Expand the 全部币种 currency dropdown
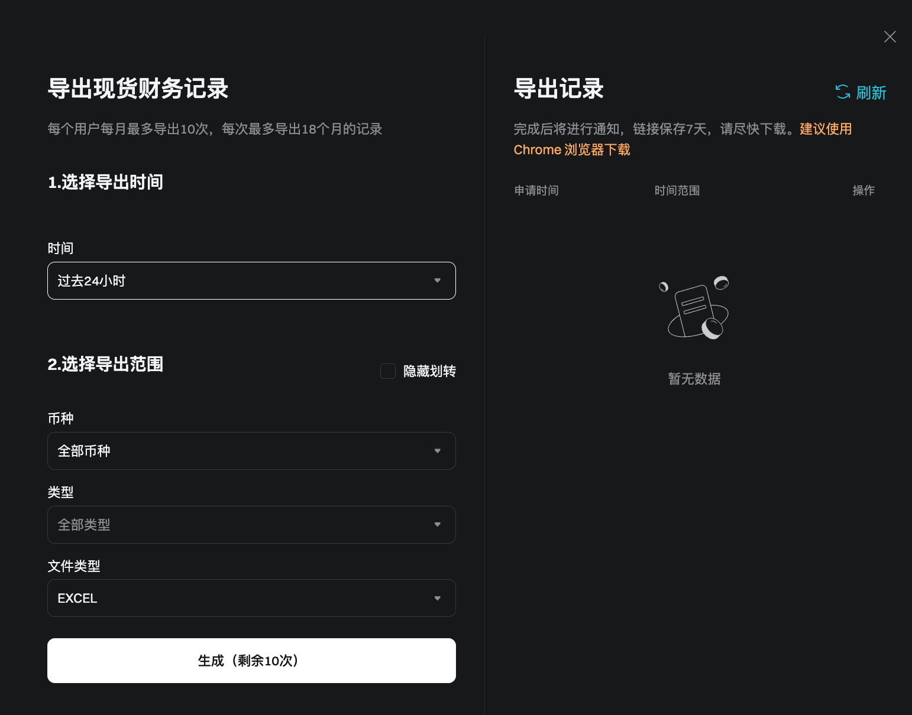 point(251,451)
